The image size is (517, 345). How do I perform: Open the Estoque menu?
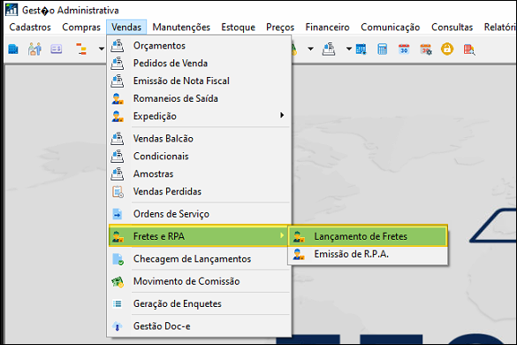[x=238, y=27]
